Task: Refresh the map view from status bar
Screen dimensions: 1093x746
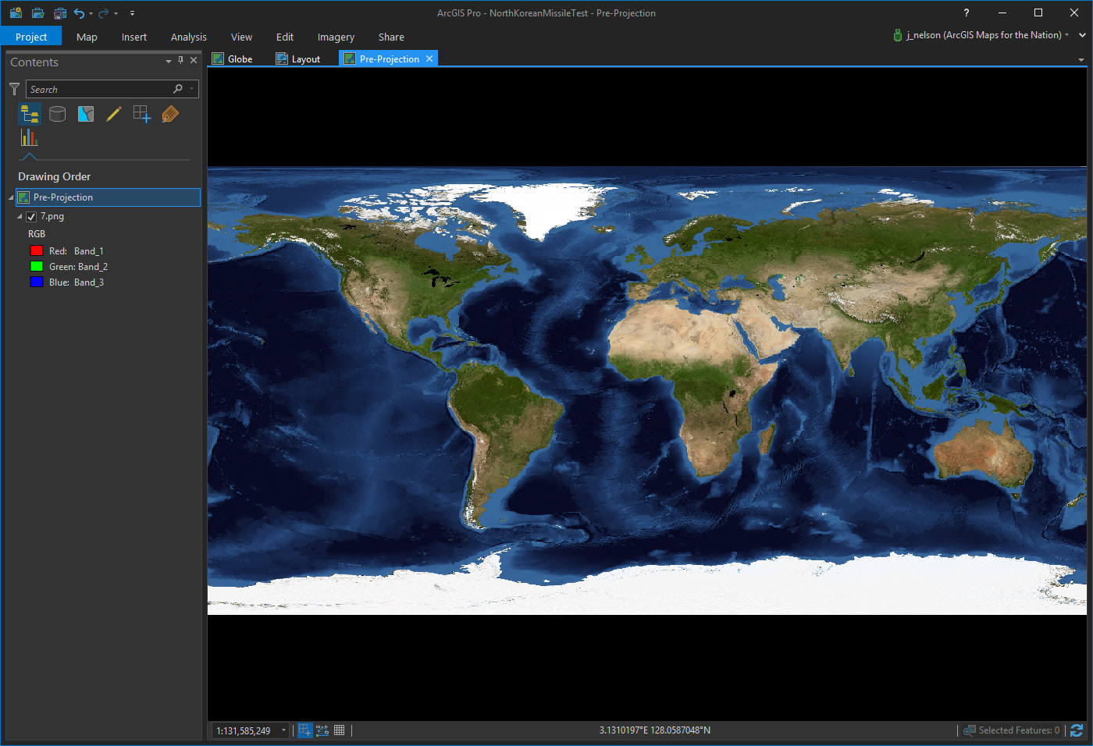Action: [1077, 730]
